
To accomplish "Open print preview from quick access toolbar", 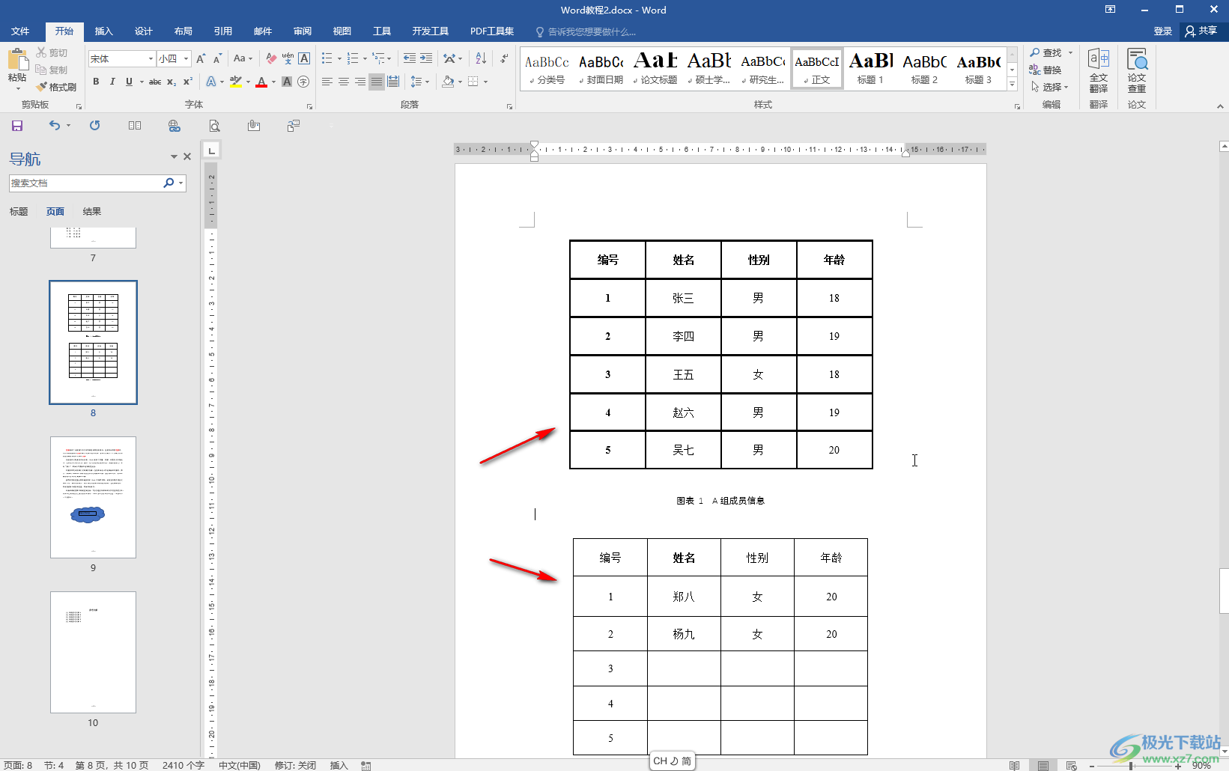I will [214, 126].
